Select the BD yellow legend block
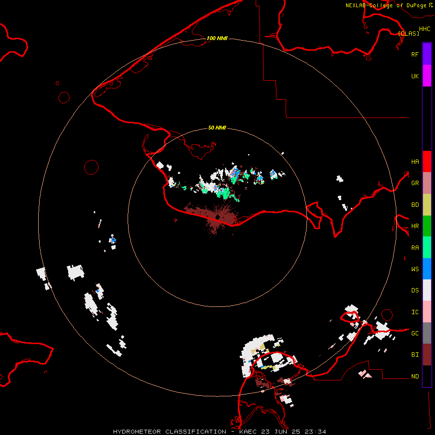Image resolution: width=435 pixels, height=435 pixels. point(427,205)
